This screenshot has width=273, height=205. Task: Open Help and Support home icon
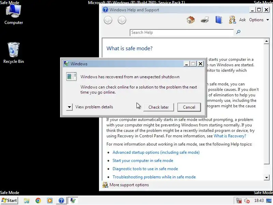point(191,20)
